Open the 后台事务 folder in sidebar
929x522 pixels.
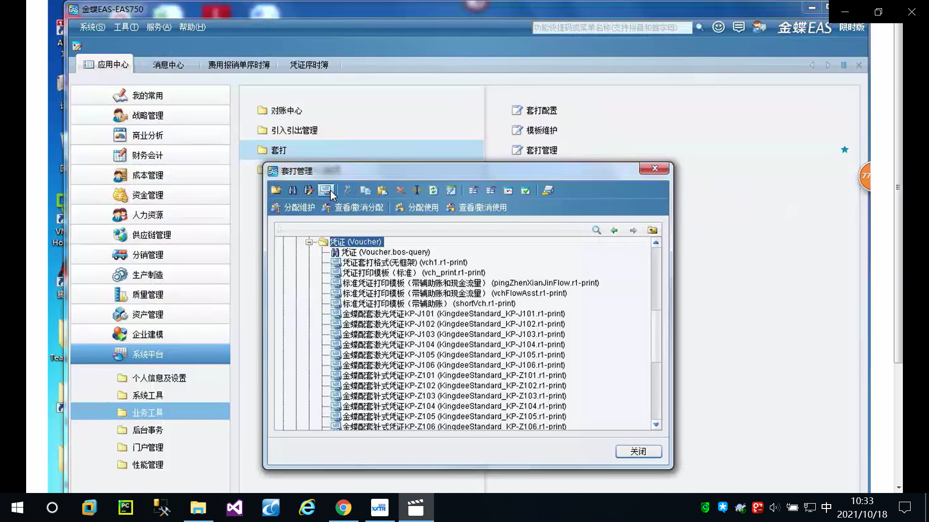pyautogui.click(x=148, y=430)
